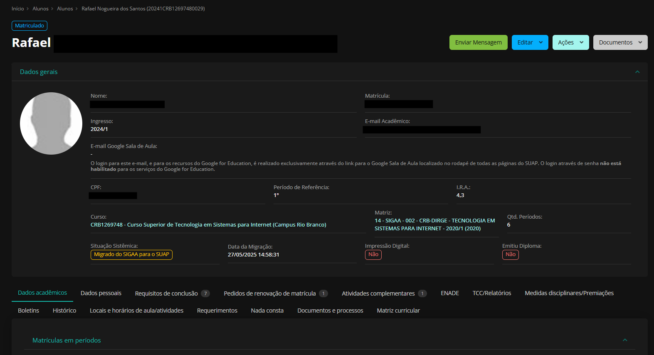Image resolution: width=654 pixels, height=355 pixels.
Task: Open the Ações dropdown menu
Action: point(570,42)
